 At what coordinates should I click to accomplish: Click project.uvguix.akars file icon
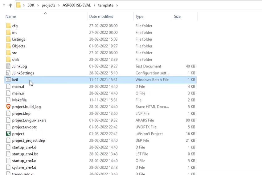click(x=8, y=120)
